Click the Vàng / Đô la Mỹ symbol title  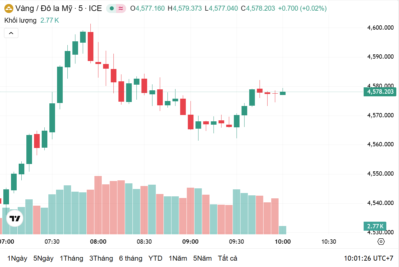click(43, 8)
